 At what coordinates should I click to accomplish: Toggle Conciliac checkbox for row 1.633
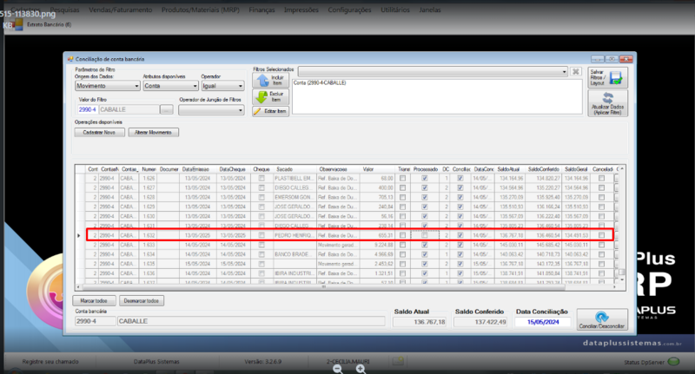pos(460,245)
